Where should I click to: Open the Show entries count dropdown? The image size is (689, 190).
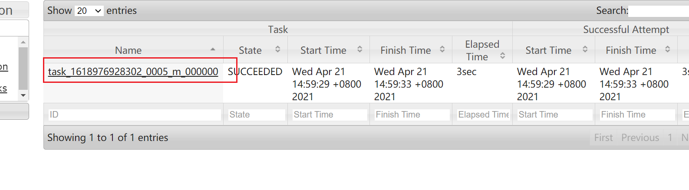89,11
